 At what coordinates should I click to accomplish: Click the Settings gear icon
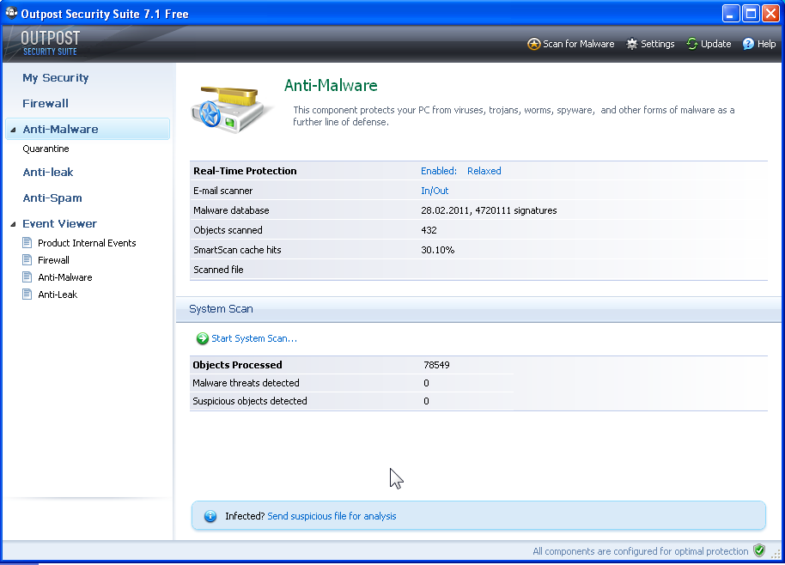632,44
